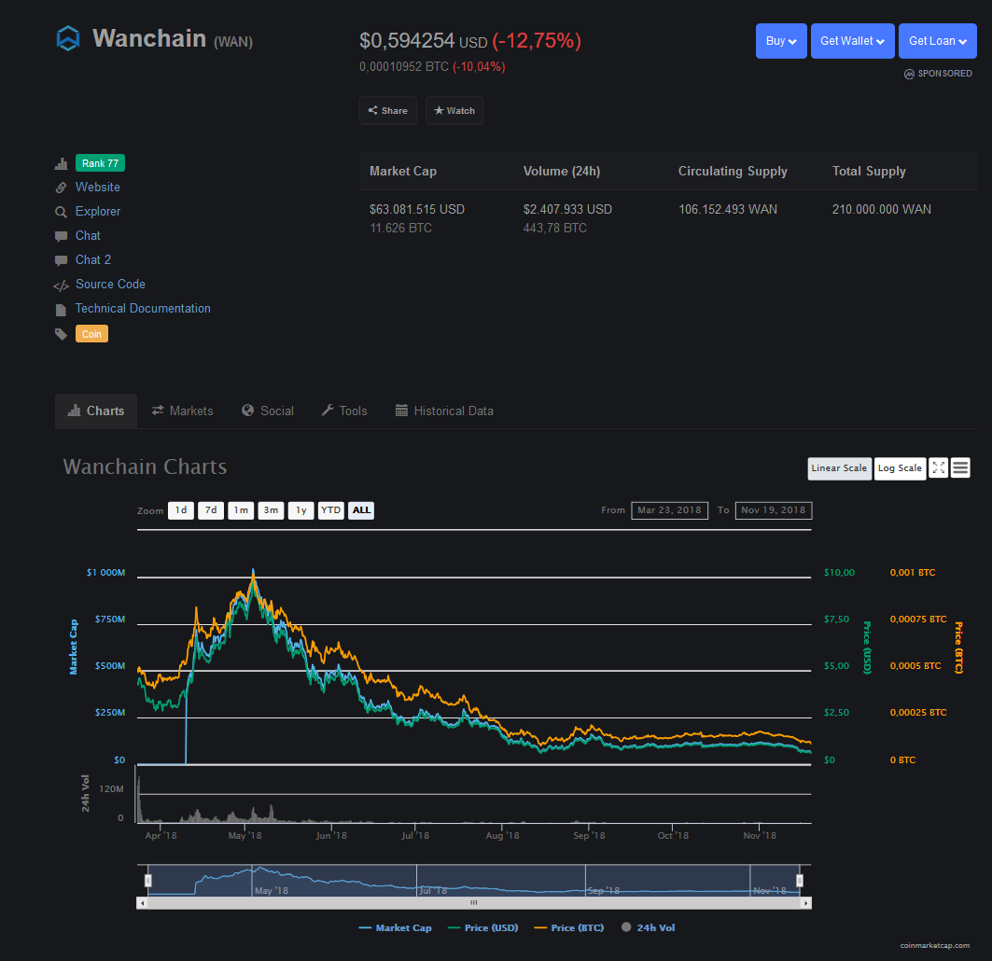Click the bar chart rank icon
The image size is (992, 961).
point(61,164)
